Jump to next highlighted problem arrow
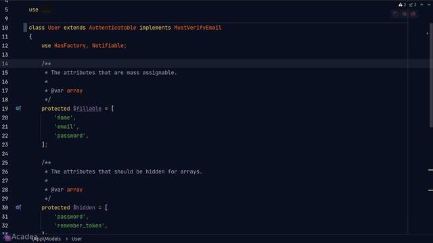The width and height of the screenshot is (433, 243). click(428, 5)
